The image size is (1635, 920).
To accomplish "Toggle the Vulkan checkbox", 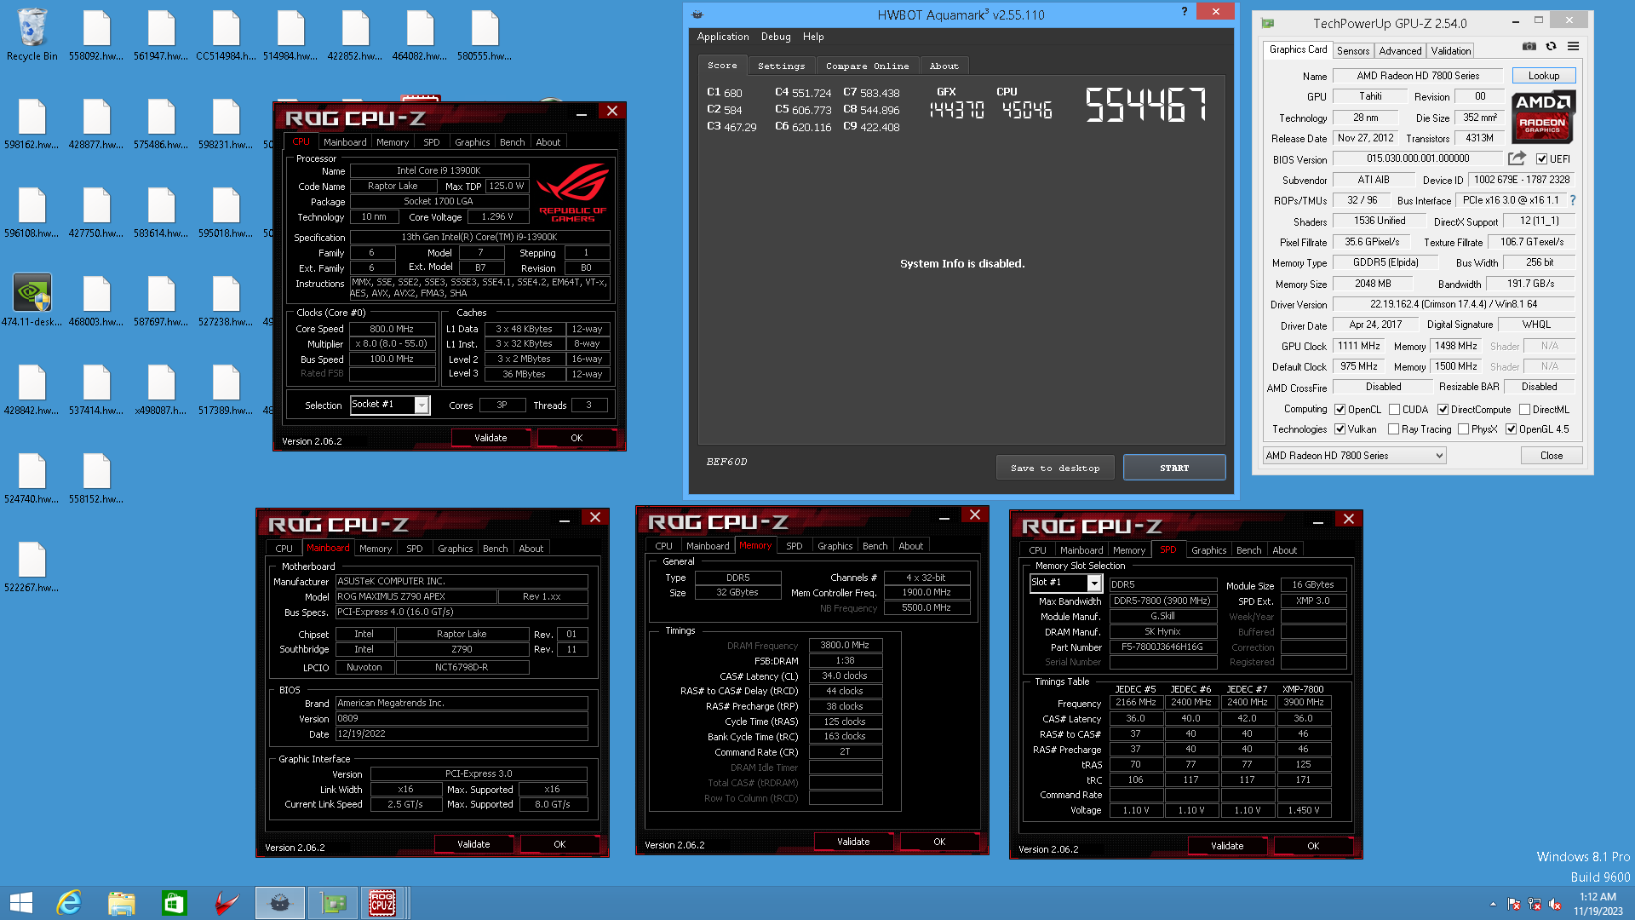I will click(x=1340, y=429).
